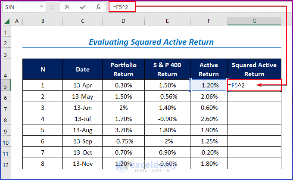Select column G header
This screenshot has width=293, height=180.
click(254, 21)
